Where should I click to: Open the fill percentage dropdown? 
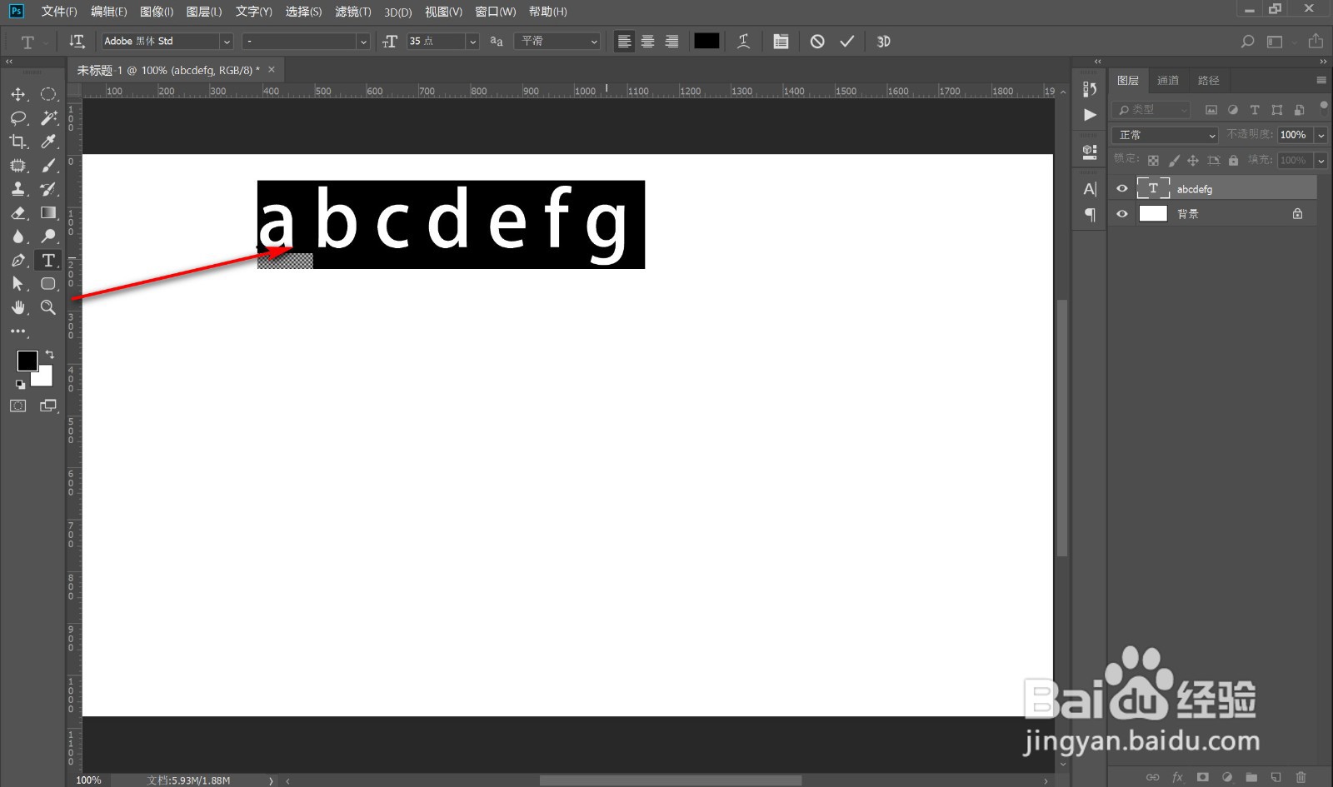(1321, 160)
